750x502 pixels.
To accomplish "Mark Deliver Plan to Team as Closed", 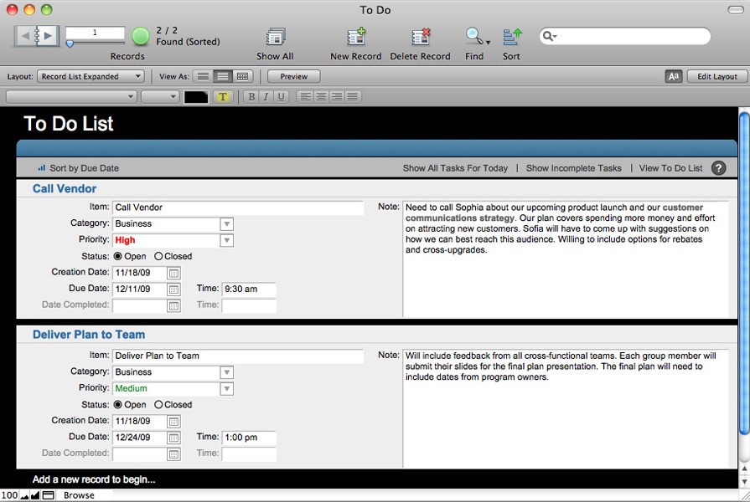I will click(159, 405).
